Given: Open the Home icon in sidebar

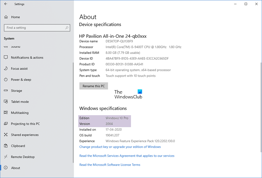Looking at the screenshot, I should (x=6, y=17).
